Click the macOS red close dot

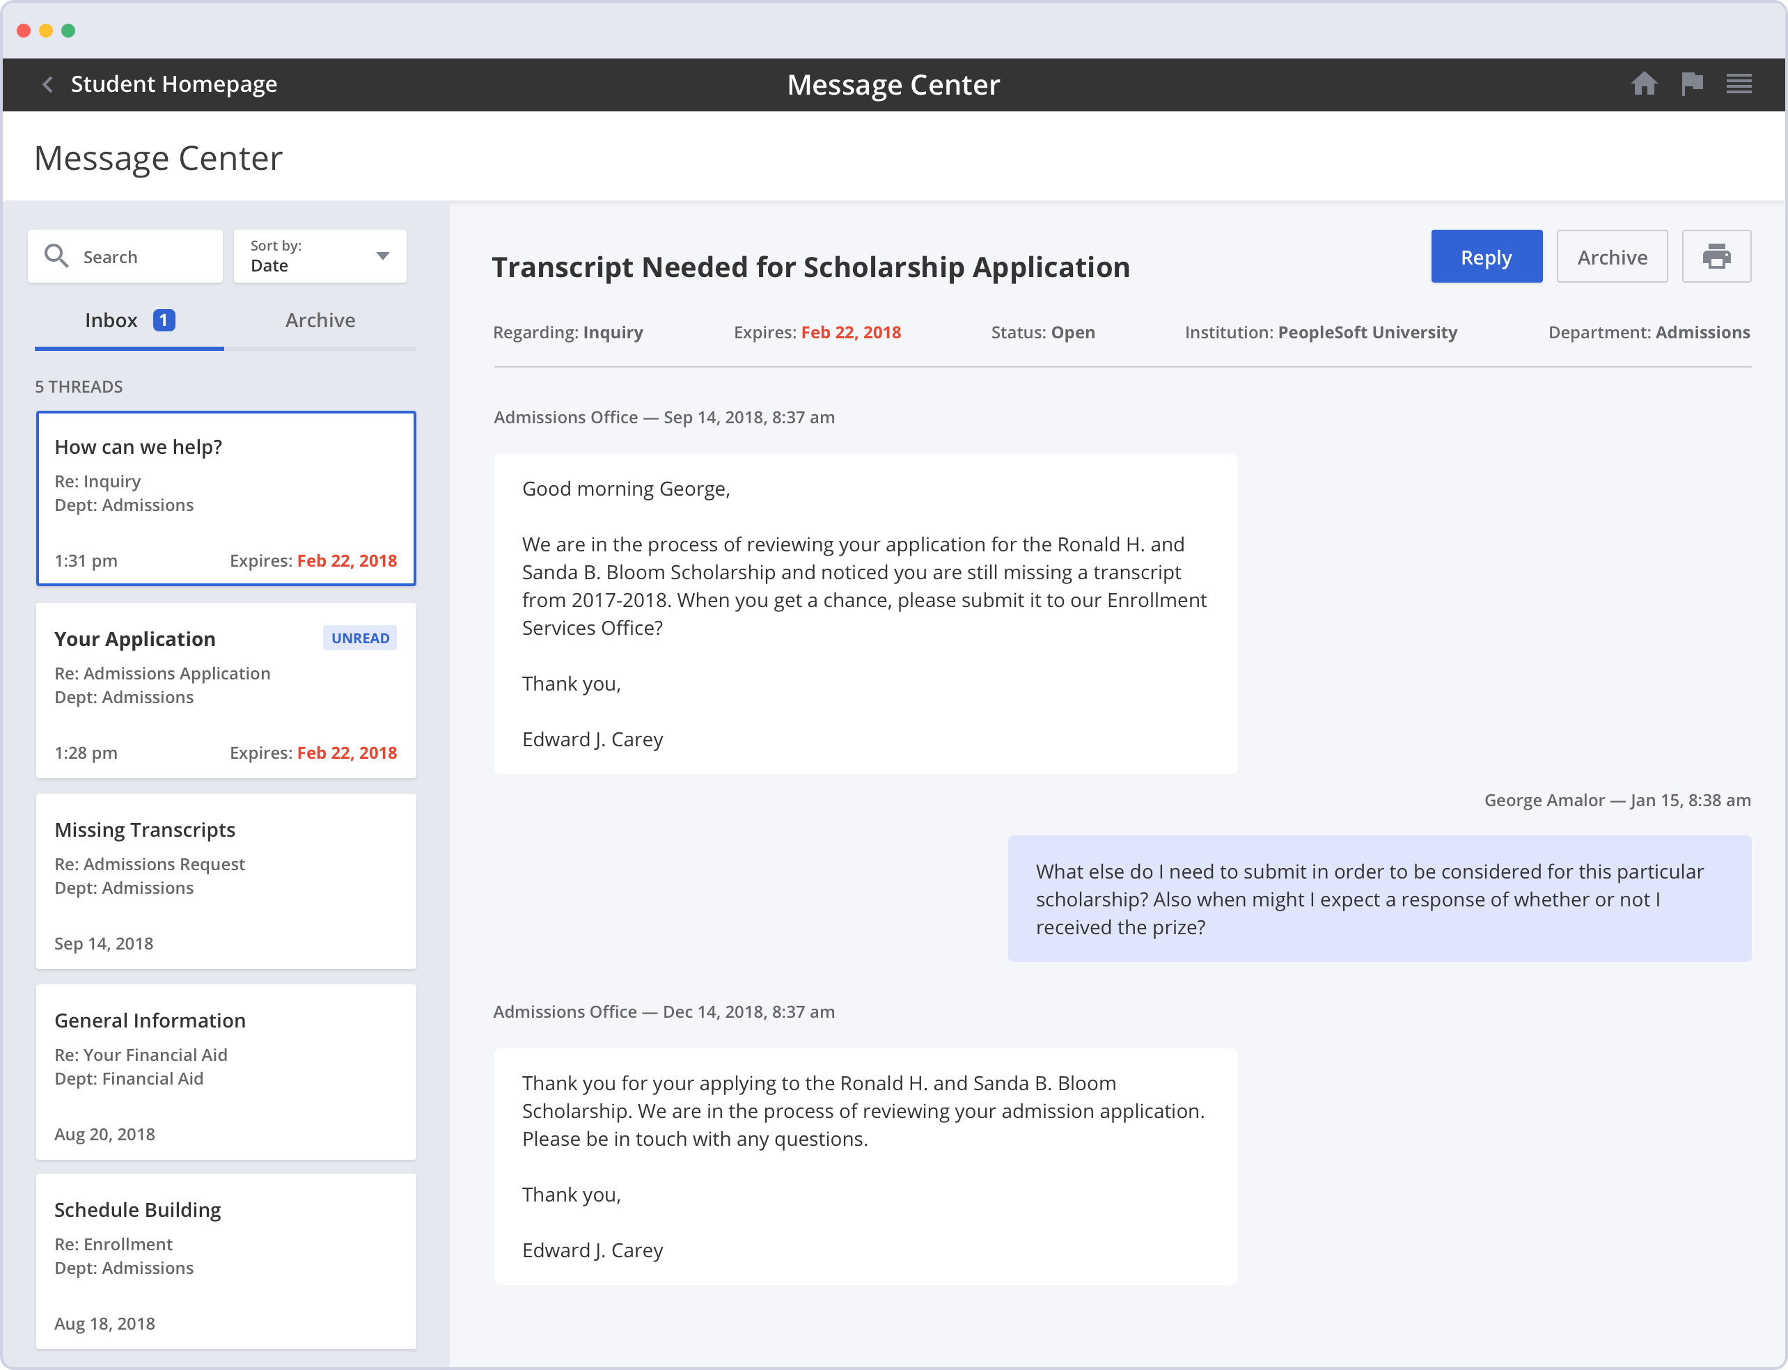24,31
